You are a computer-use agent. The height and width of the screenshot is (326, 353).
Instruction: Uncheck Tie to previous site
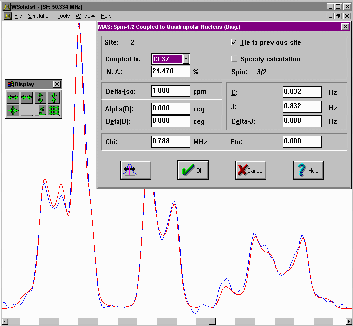[235, 42]
